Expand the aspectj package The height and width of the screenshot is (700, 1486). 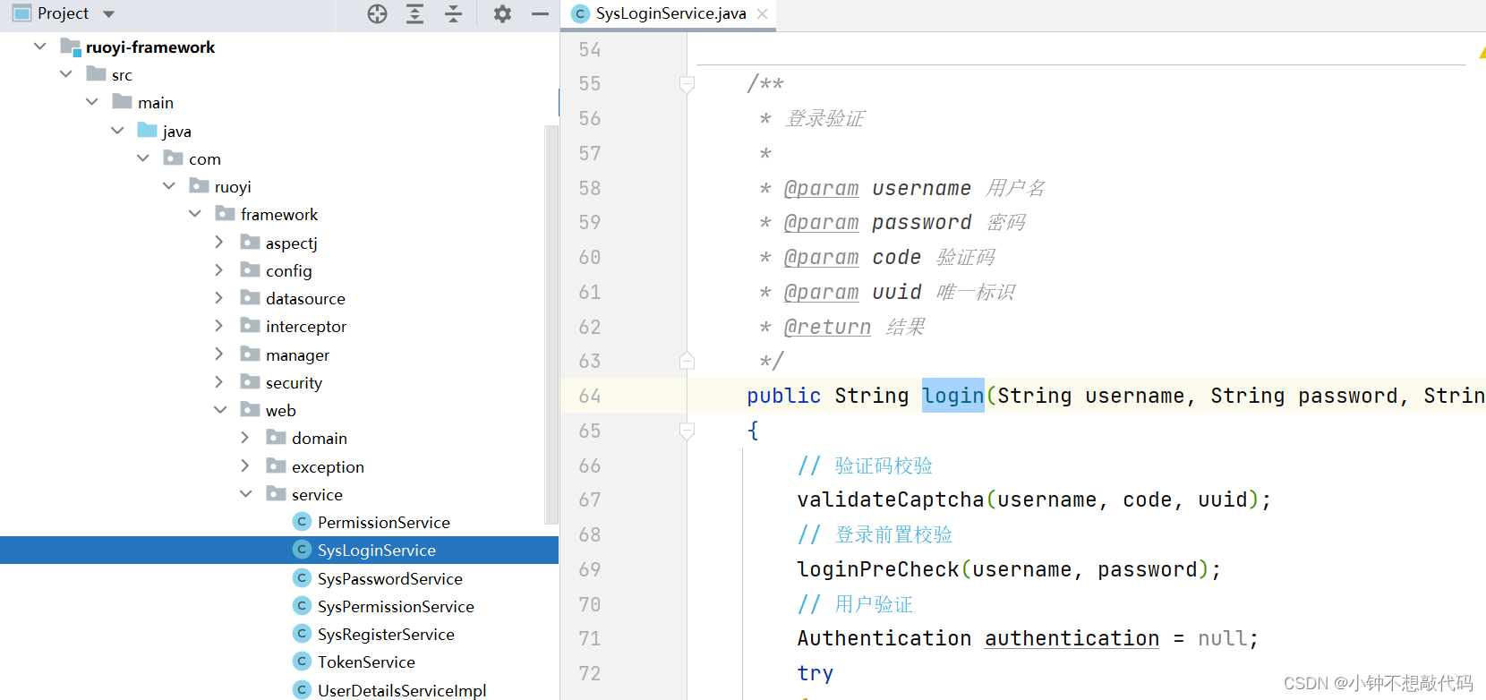[x=219, y=243]
